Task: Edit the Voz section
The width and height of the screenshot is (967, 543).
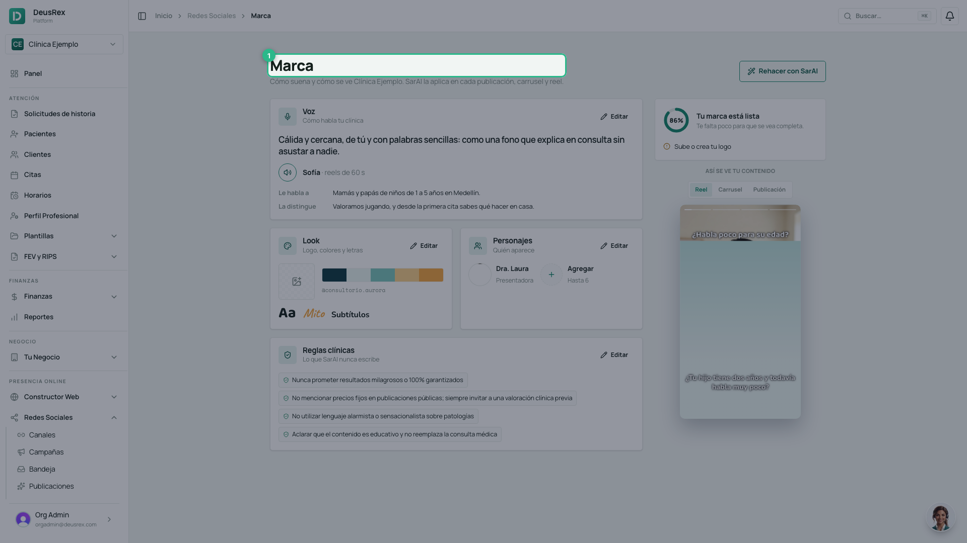Action: 614,117
